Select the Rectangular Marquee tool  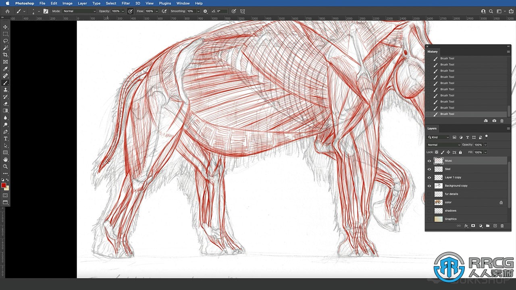(x=5, y=34)
